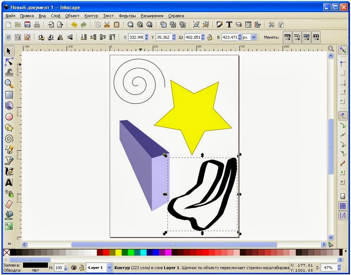
Task: Select the Spiral tool in toolbox
Action: tap(9, 139)
